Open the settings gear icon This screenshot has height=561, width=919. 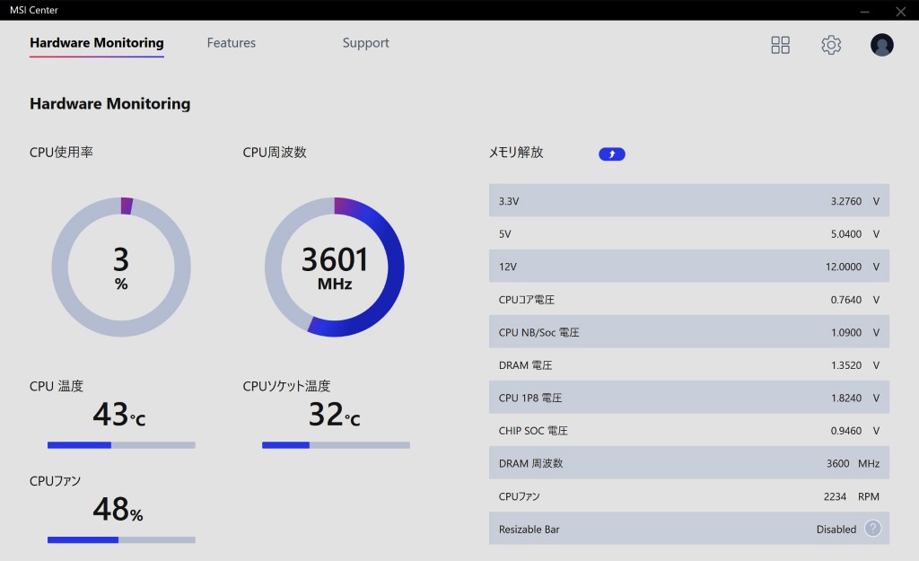tap(830, 45)
